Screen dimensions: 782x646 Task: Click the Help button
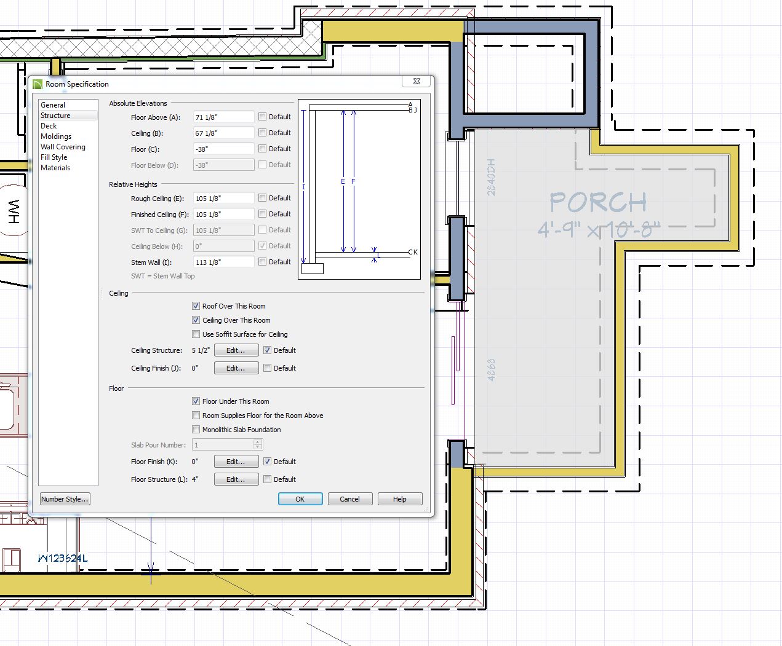tap(400, 499)
